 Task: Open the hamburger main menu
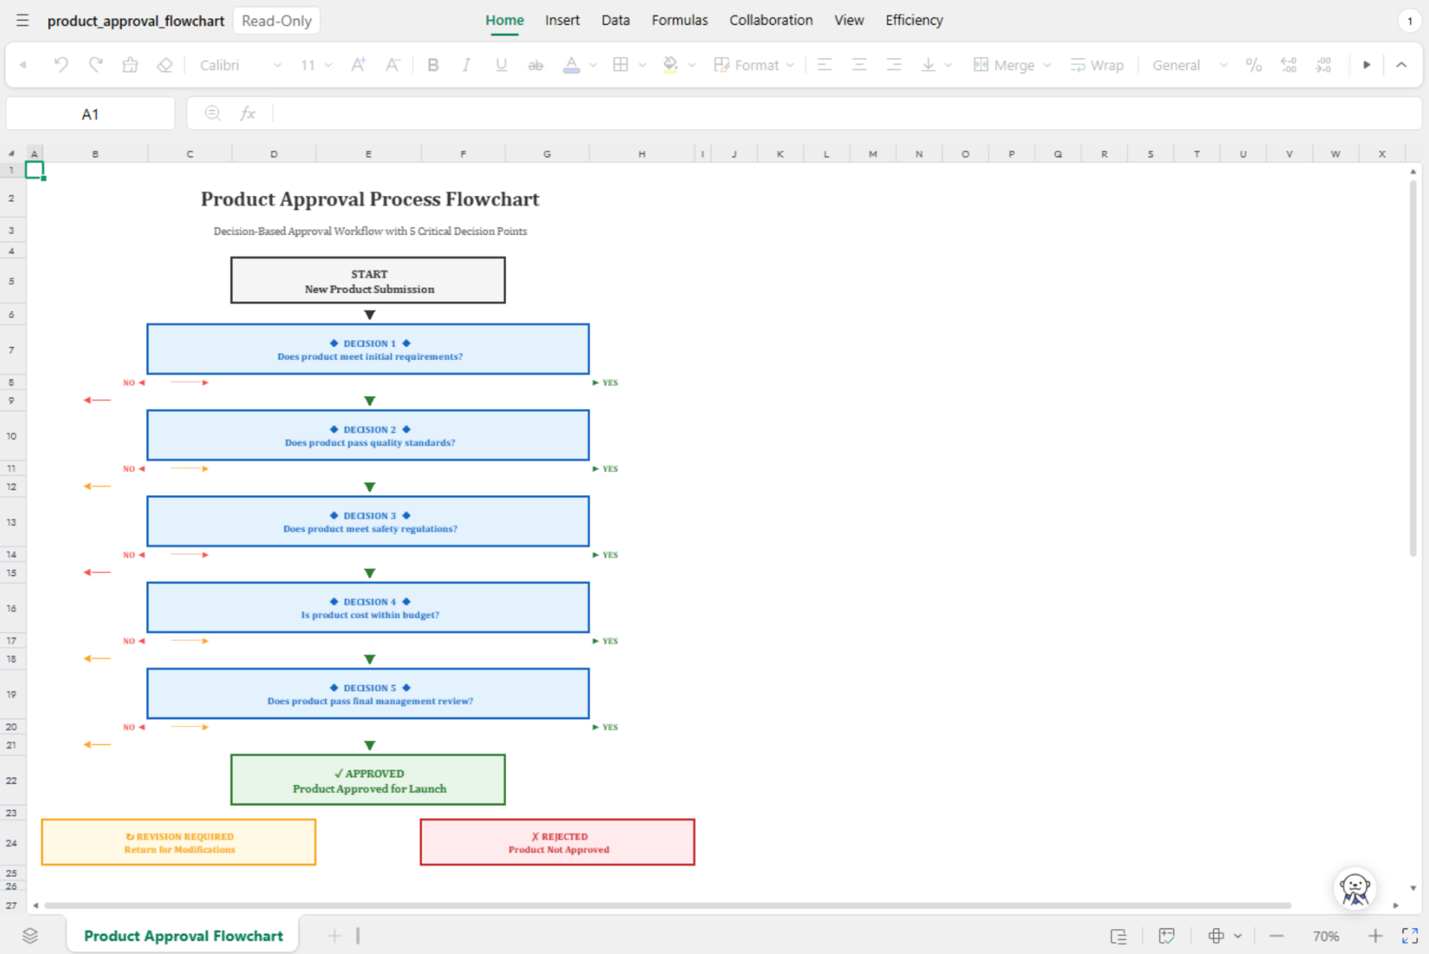click(x=22, y=20)
